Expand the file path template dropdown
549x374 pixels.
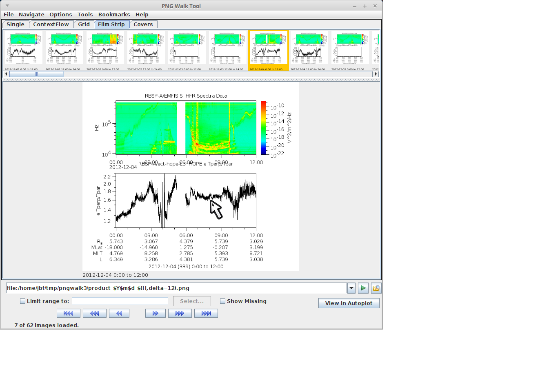351,288
